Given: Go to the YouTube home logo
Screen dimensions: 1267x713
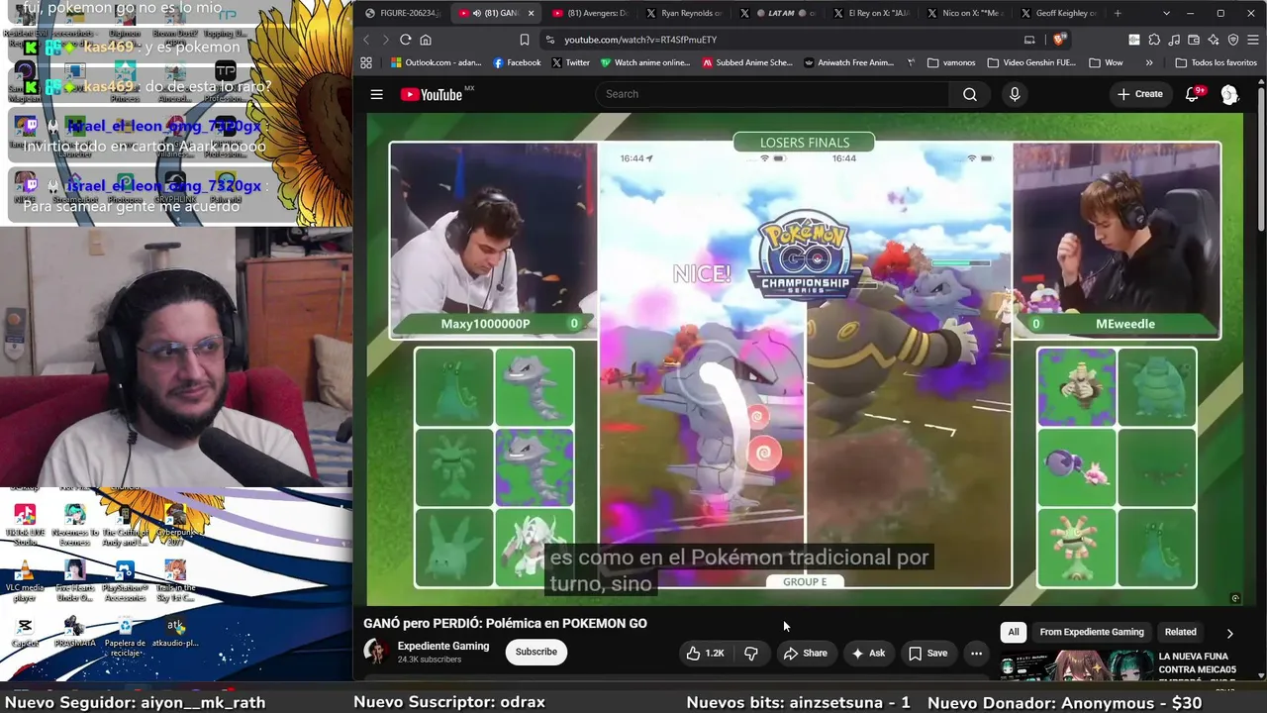Looking at the screenshot, I should tap(432, 94).
